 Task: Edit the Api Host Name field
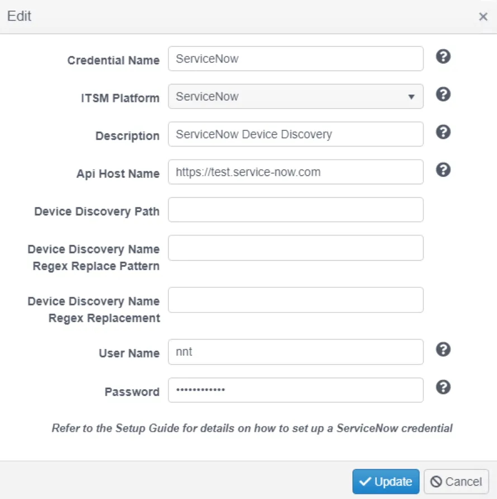(296, 172)
